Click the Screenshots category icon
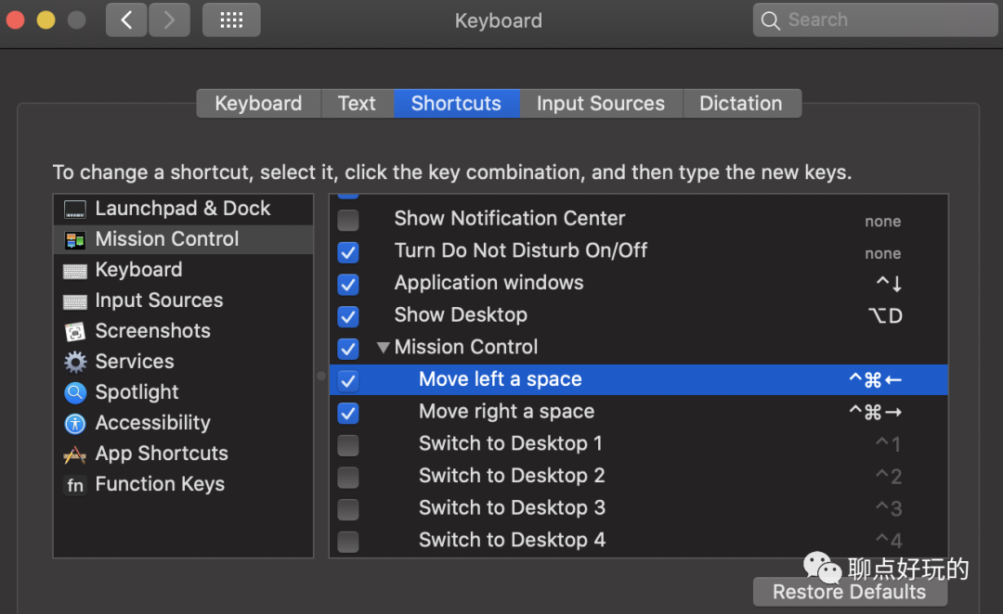 point(75,332)
